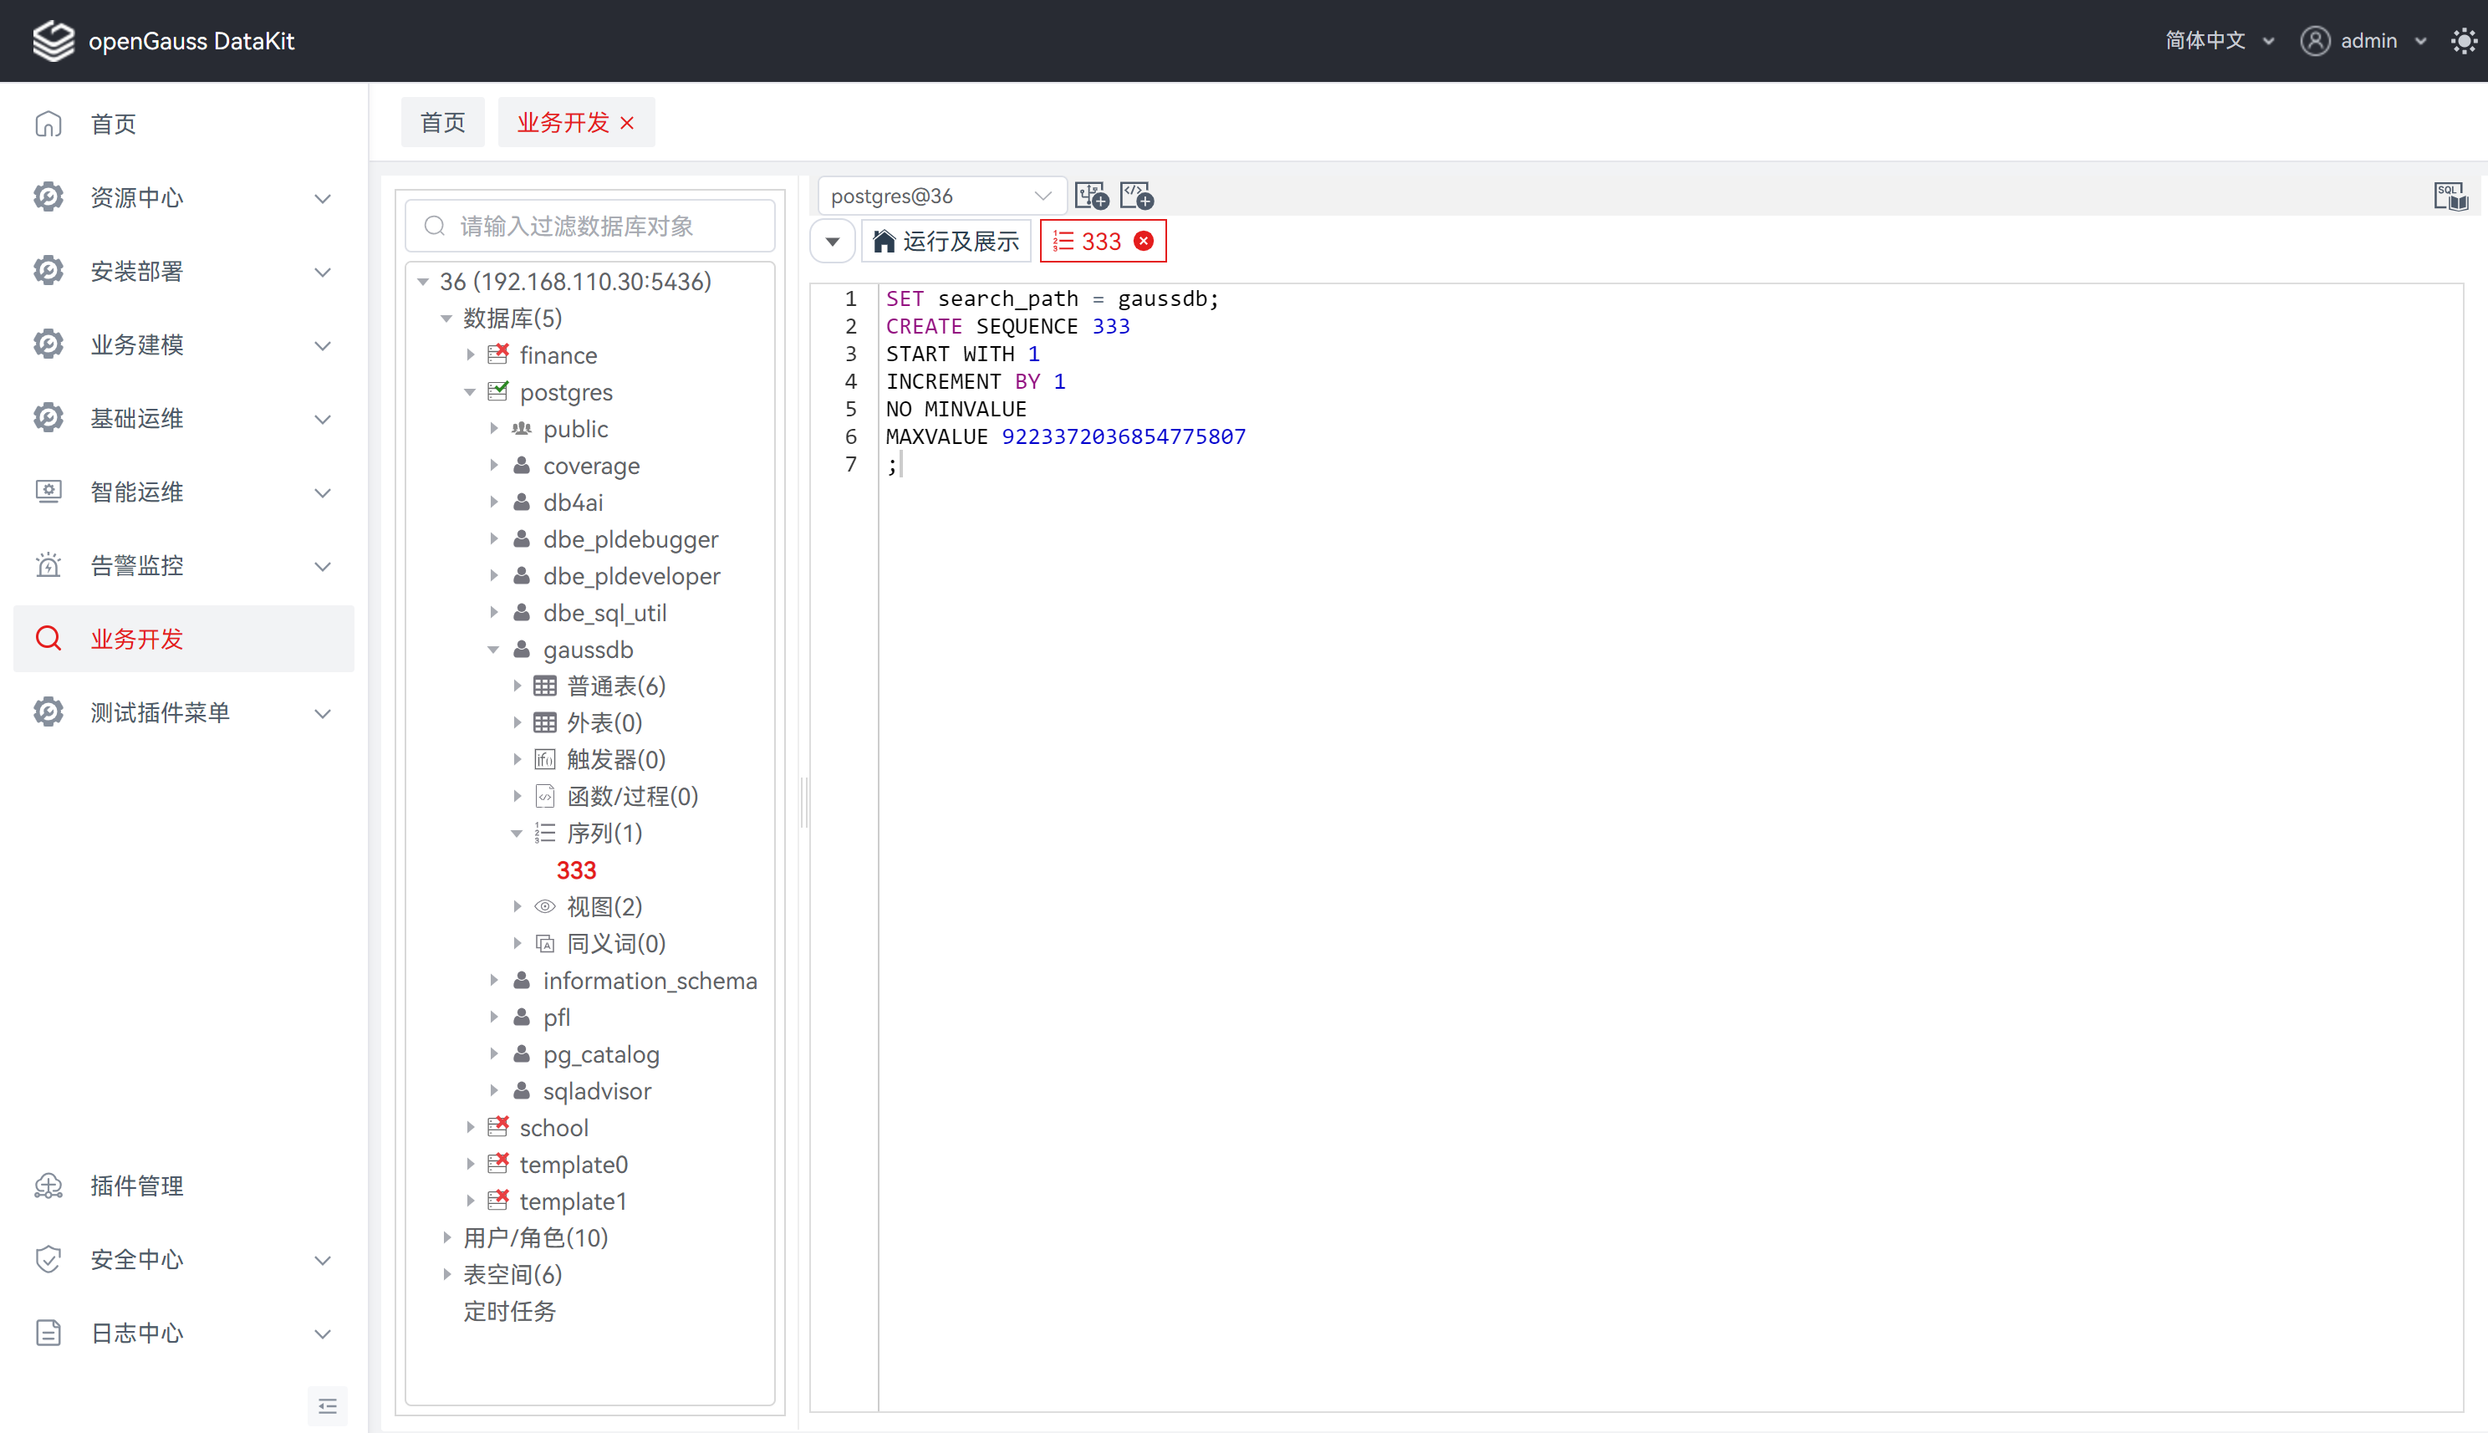The height and width of the screenshot is (1433, 2488).
Task: Select the dbe_sql_util schema
Action: [604, 613]
